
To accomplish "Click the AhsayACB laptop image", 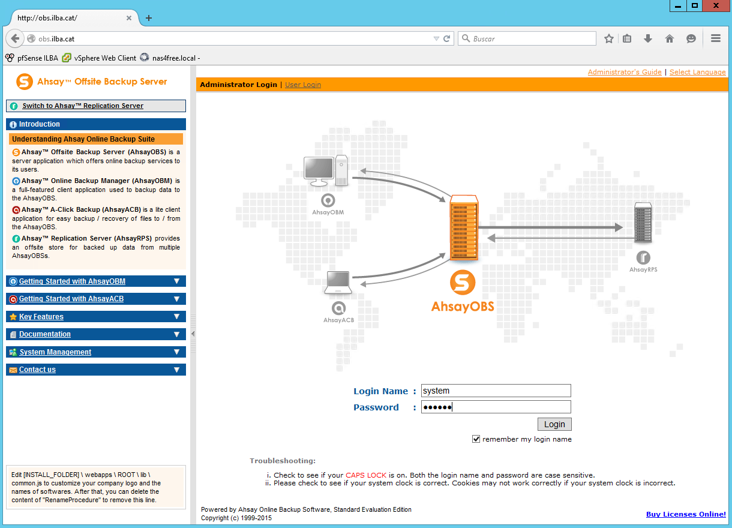I will pos(338,283).
